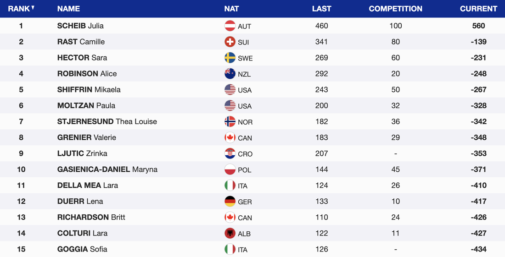Click the LAST column header
Viewport: 505px width, 257px height.
coord(321,9)
